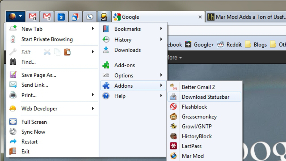Select HistoryBlock addon entry

204,136
